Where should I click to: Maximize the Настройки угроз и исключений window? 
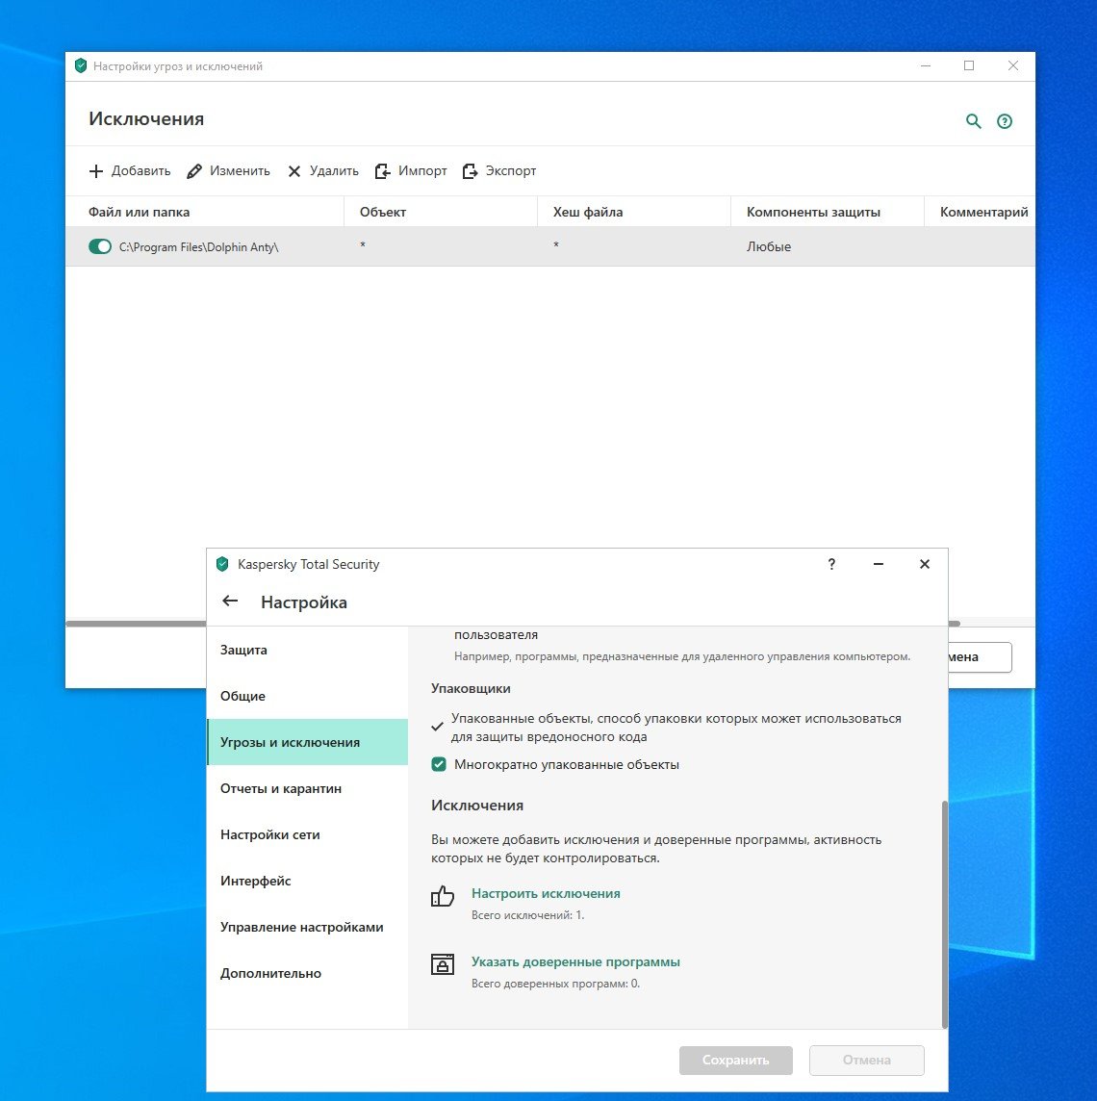[x=969, y=65]
